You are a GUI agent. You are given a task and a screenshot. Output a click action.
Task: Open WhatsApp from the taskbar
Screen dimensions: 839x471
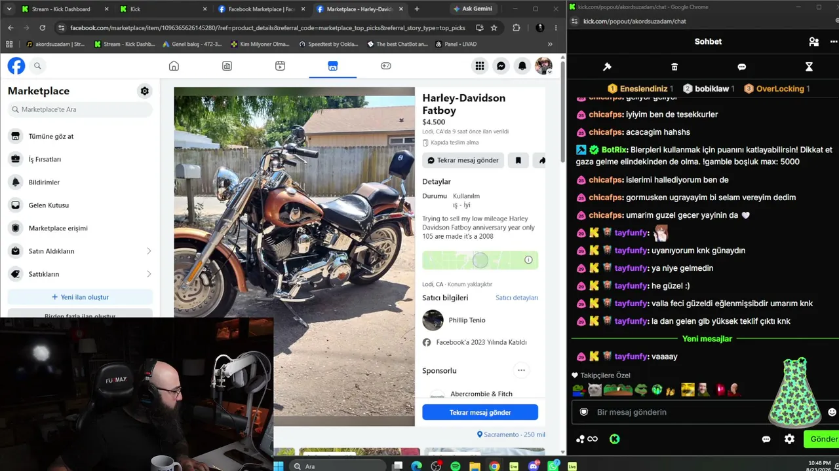point(553,466)
